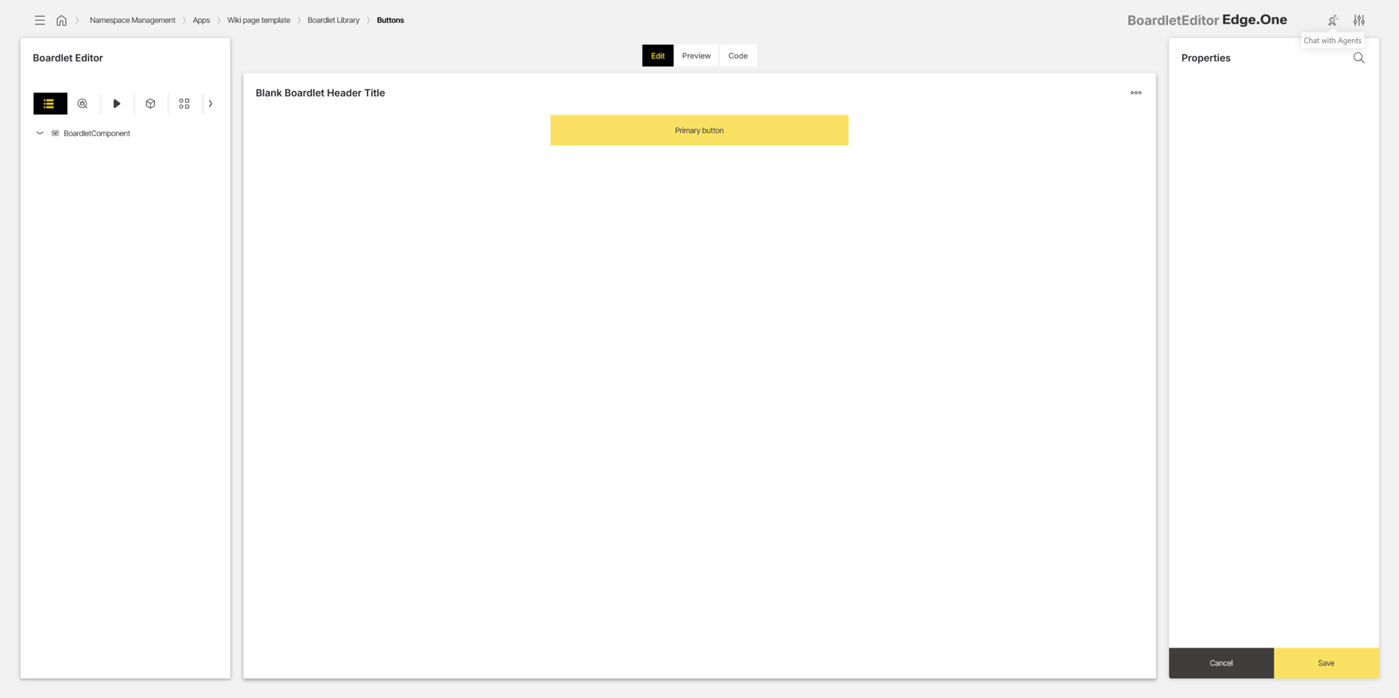Open the settings sliders icon
Image resolution: width=1399 pixels, height=698 pixels.
[1359, 21]
